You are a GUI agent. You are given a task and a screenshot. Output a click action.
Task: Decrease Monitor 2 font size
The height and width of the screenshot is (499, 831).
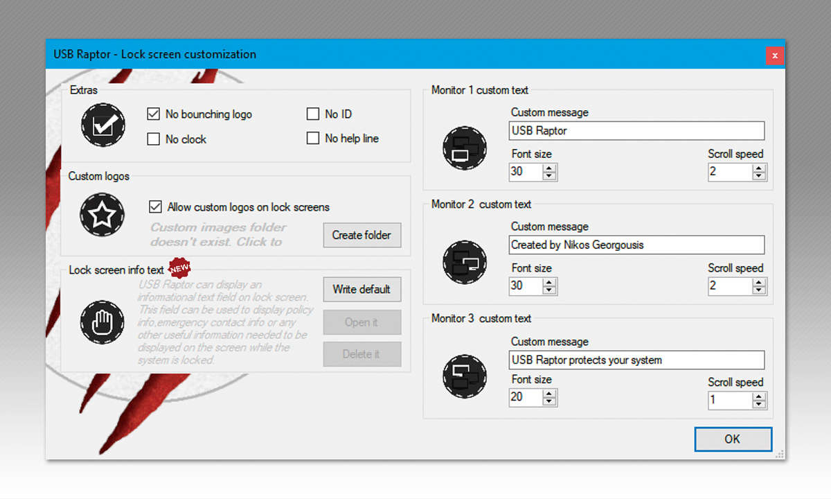(x=550, y=290)
